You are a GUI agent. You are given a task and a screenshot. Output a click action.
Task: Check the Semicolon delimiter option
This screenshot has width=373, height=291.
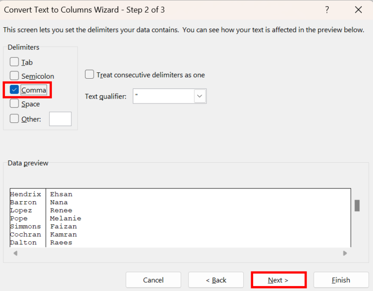coord(15,76)
